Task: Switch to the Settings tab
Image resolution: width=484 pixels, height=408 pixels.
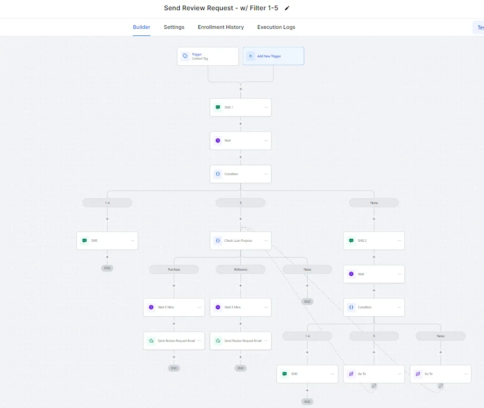Action: click(174, 27)
